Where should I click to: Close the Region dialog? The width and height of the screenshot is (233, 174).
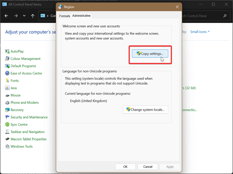177,7
